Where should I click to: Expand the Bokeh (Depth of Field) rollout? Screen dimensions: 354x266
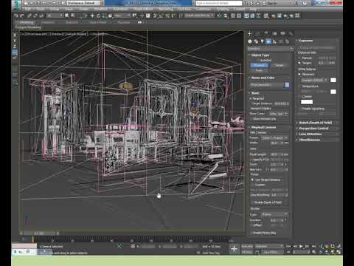point(316,123)
